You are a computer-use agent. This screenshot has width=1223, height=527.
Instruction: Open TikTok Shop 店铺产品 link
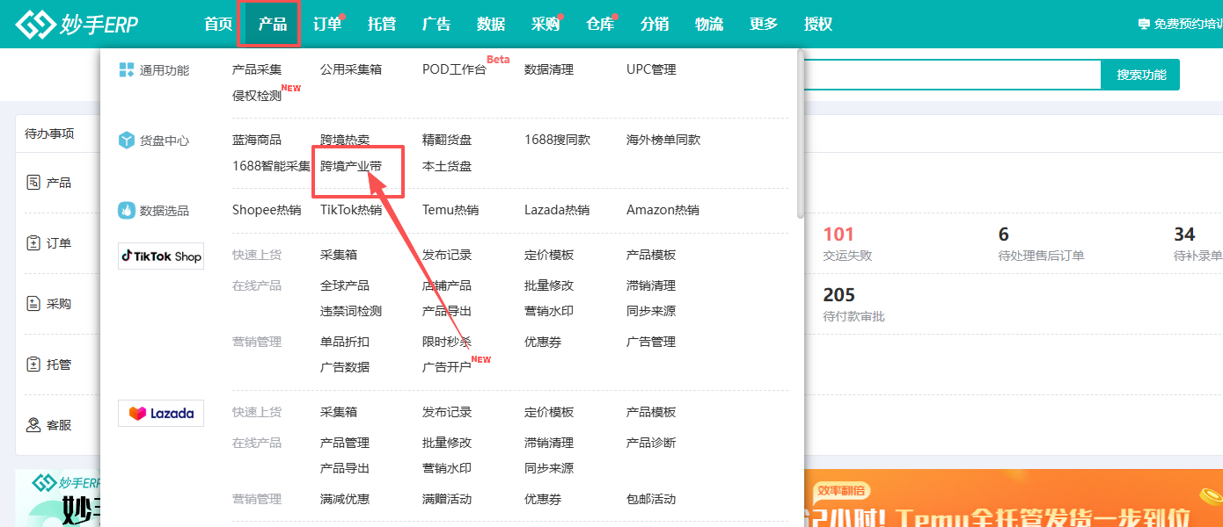coord(447,285)
